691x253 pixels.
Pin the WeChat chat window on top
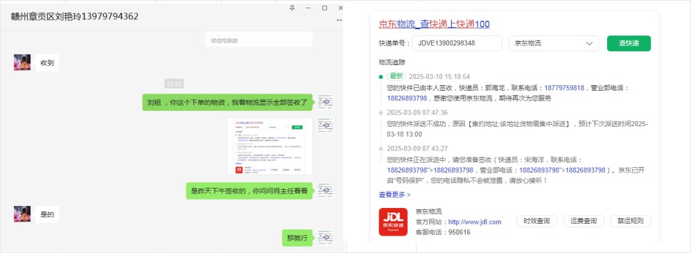[292, 8]
